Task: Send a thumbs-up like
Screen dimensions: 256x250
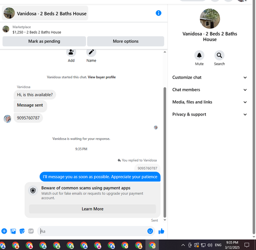Action: [161, 231]
